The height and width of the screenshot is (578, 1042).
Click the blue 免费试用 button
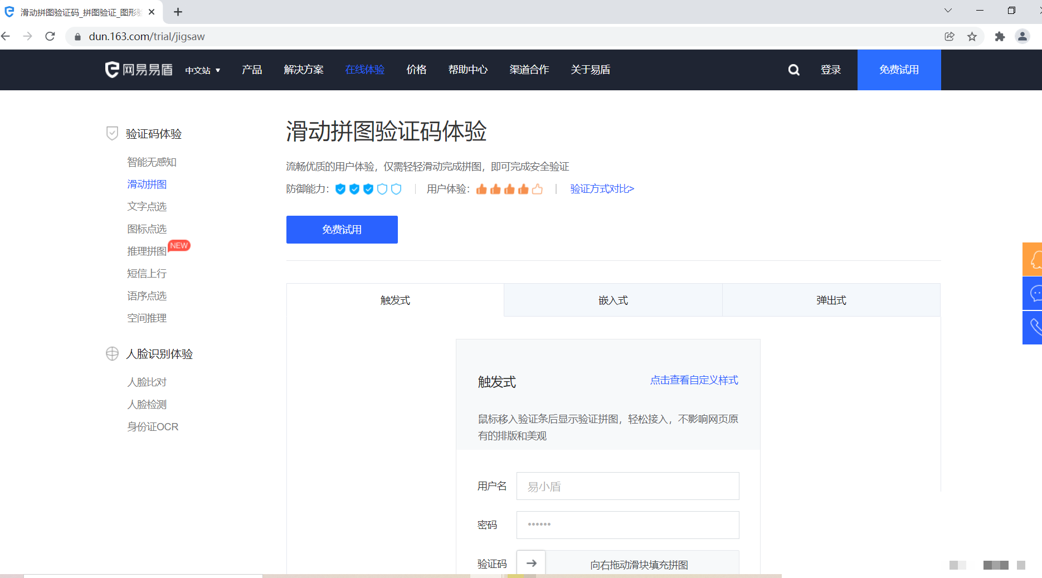coord(342,229)
